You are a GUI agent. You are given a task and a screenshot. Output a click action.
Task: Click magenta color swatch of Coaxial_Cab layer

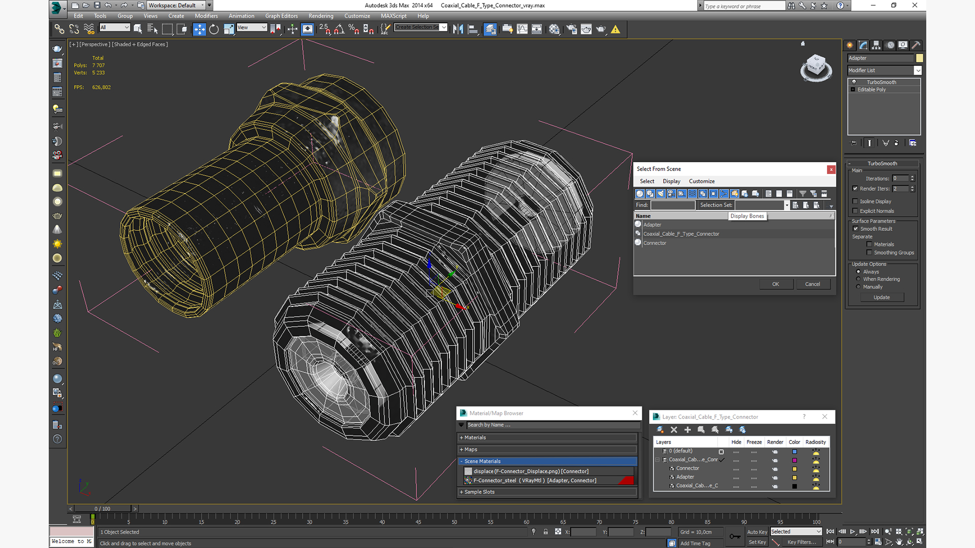point(795,460)
